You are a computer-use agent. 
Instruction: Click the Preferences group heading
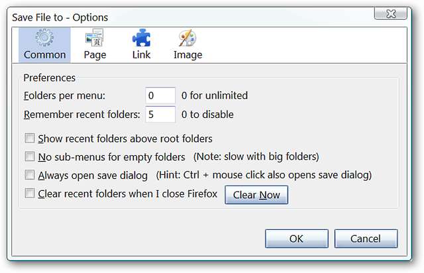point(49,78)
